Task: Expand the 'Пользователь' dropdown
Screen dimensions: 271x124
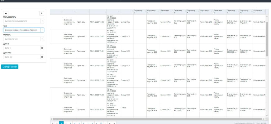Action: pyautogui.click(x=42, y=21)
